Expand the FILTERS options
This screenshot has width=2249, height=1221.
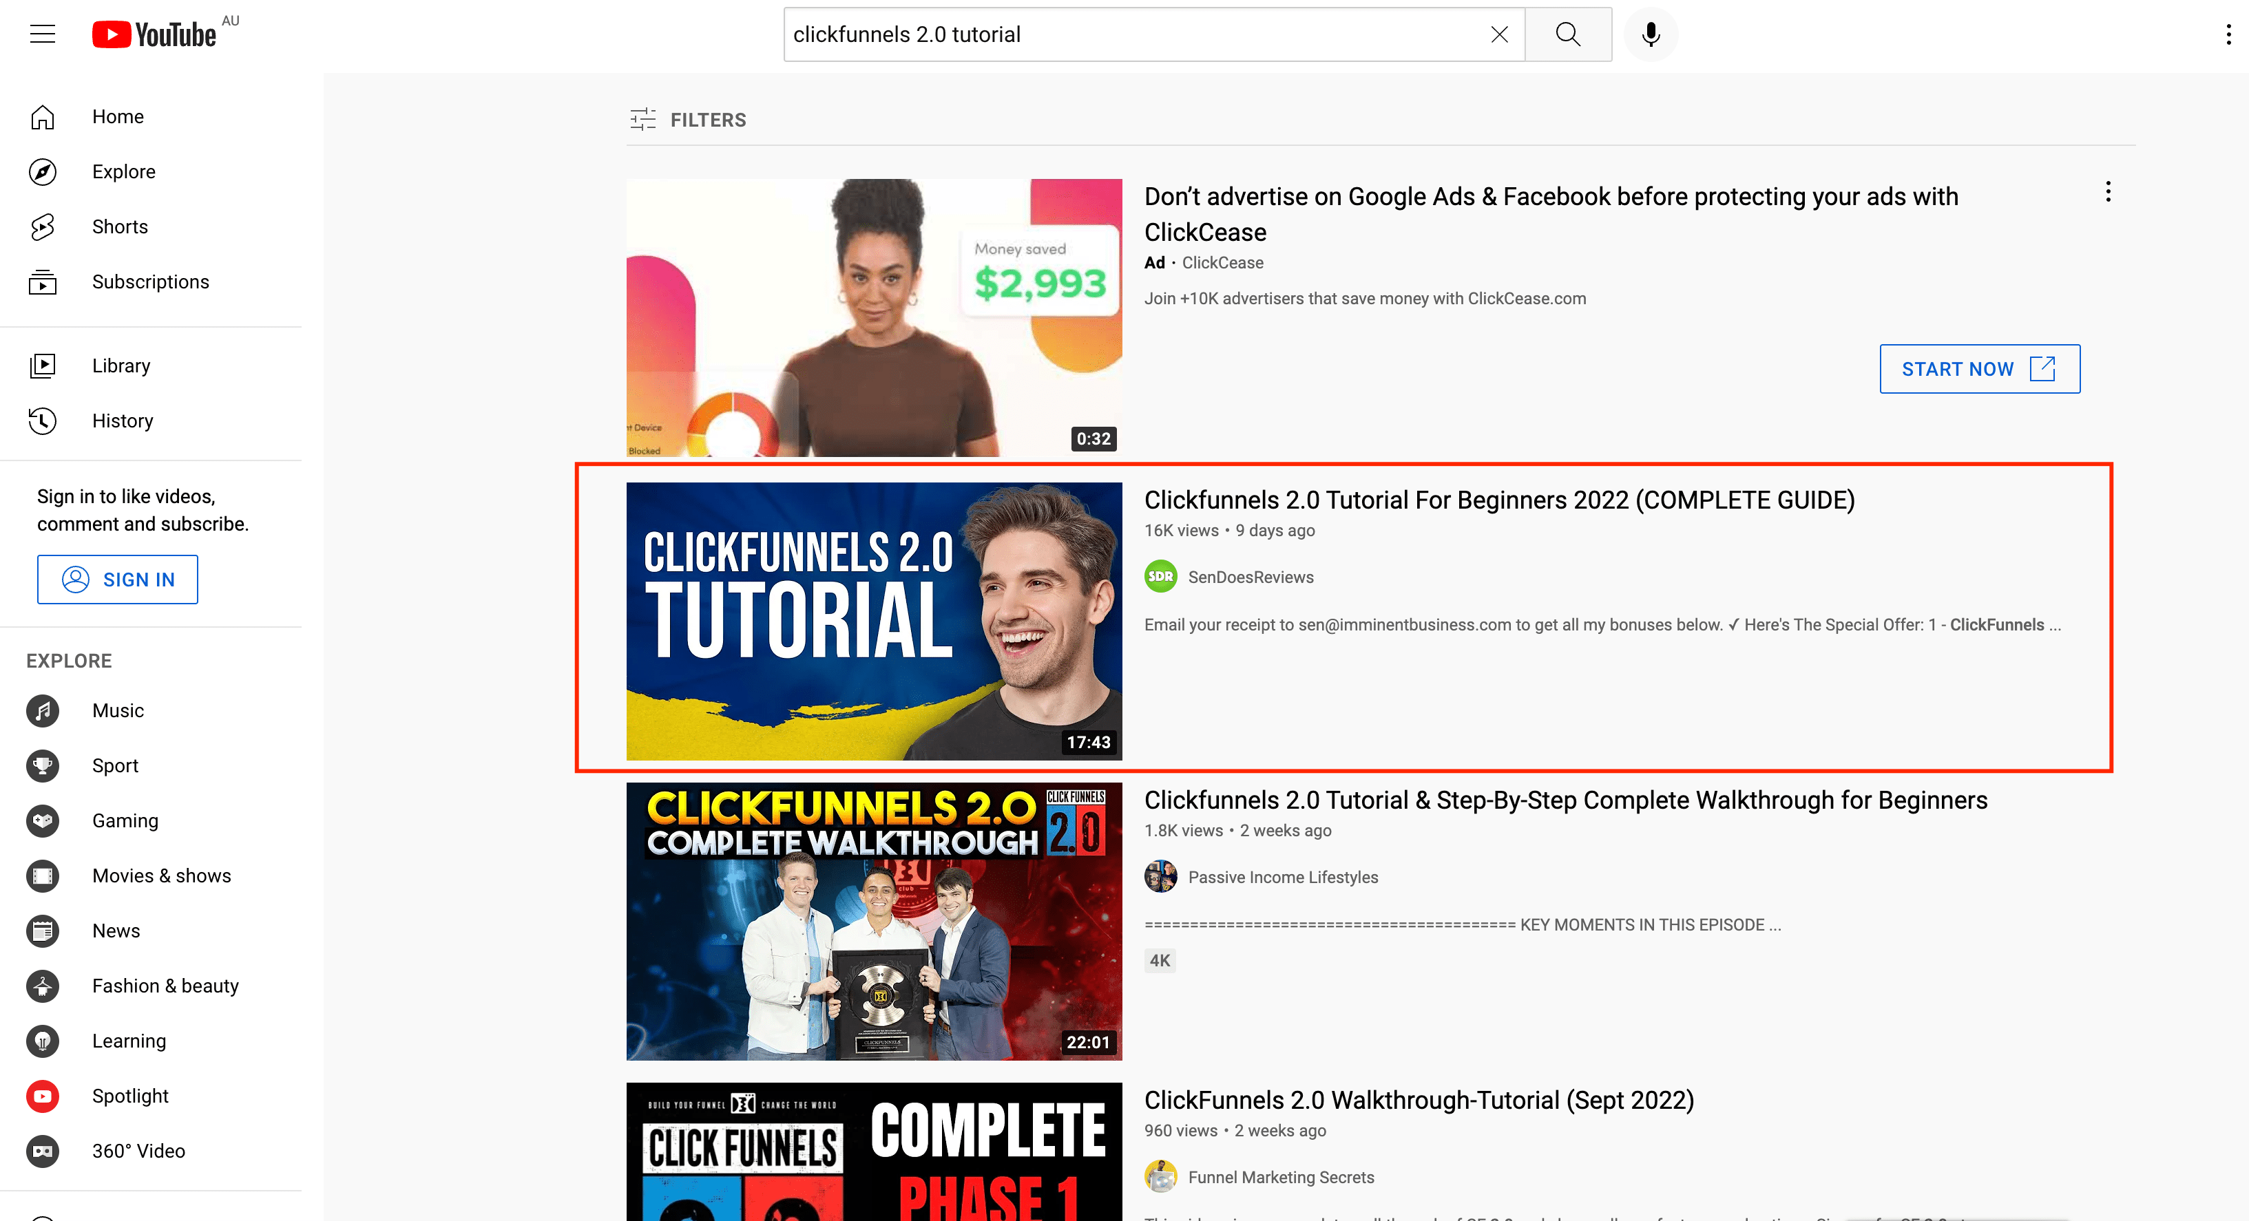(688, 118)
